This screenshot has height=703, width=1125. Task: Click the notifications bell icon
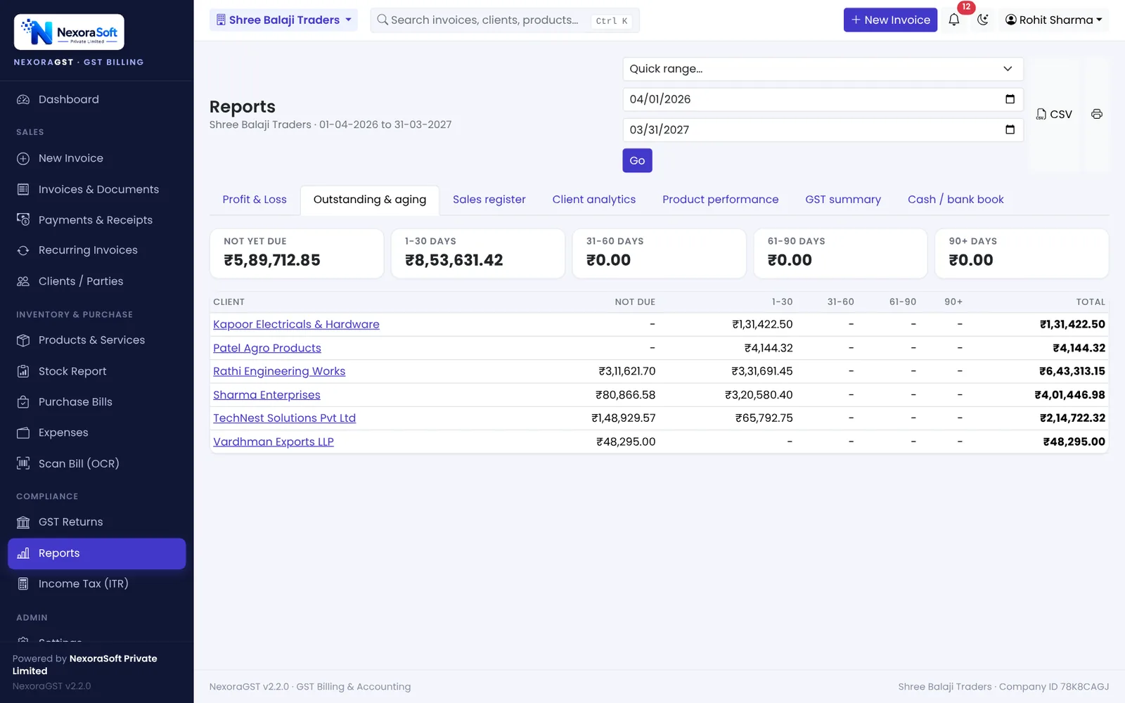pos(953,20)
